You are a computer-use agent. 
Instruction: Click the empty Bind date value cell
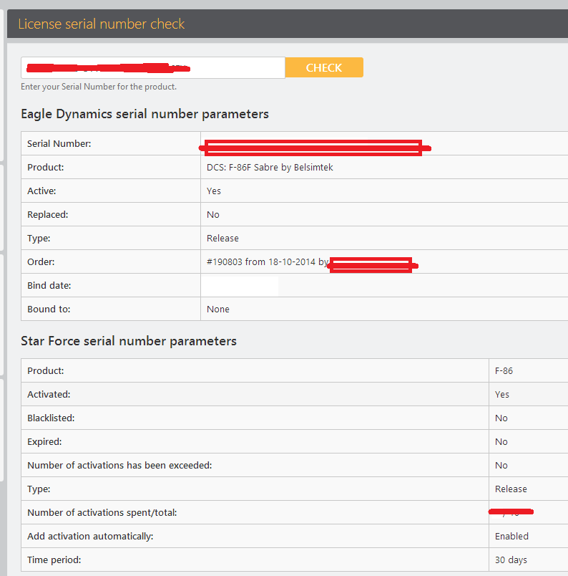tap(240, 286)
